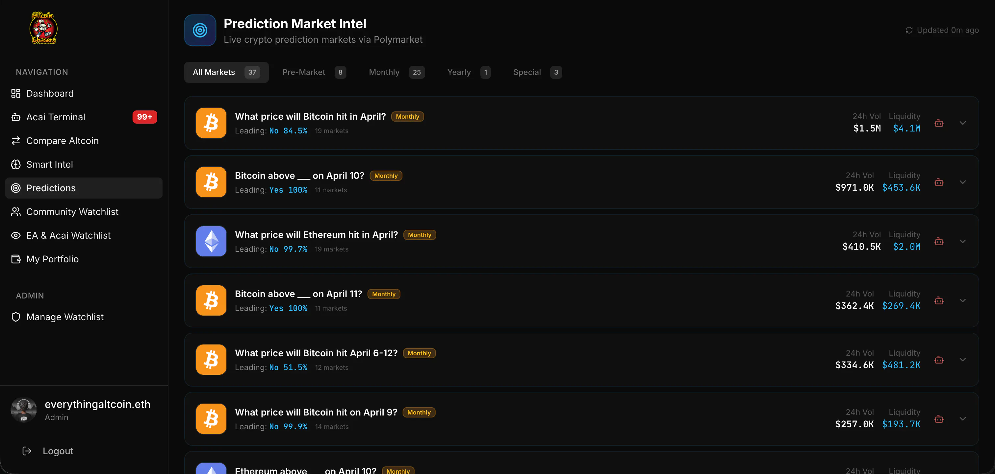
Task: Click the Ethereum logo for Ethereum hit in April
Action: point(211,241)
